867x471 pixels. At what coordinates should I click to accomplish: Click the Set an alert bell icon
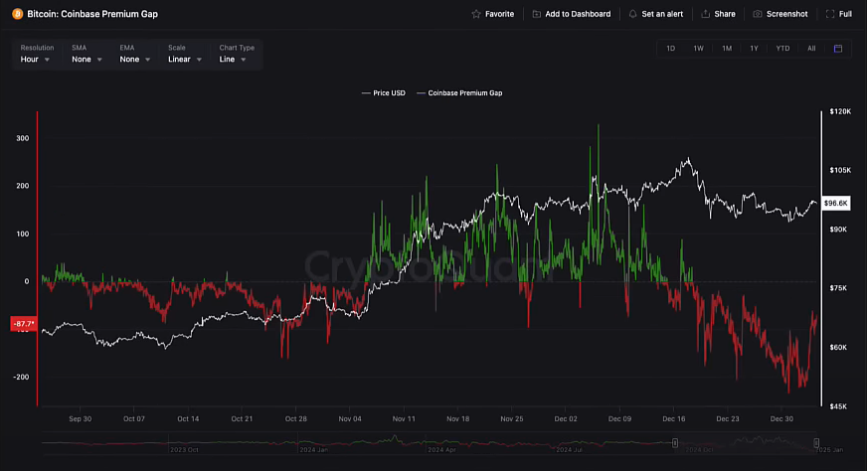point(633,14)
